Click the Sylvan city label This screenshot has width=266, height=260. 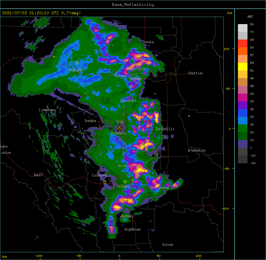tap(120, 76)
